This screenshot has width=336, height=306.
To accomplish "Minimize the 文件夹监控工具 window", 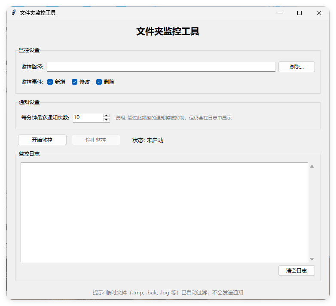I will [x=280, y=13].
